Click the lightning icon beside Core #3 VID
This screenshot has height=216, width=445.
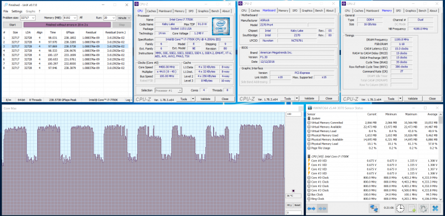pos(309,173)
